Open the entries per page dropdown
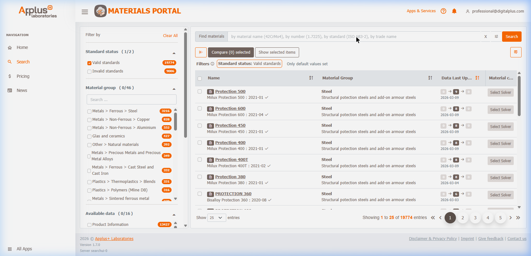This screenshot has width=531, height=256. 216,218
